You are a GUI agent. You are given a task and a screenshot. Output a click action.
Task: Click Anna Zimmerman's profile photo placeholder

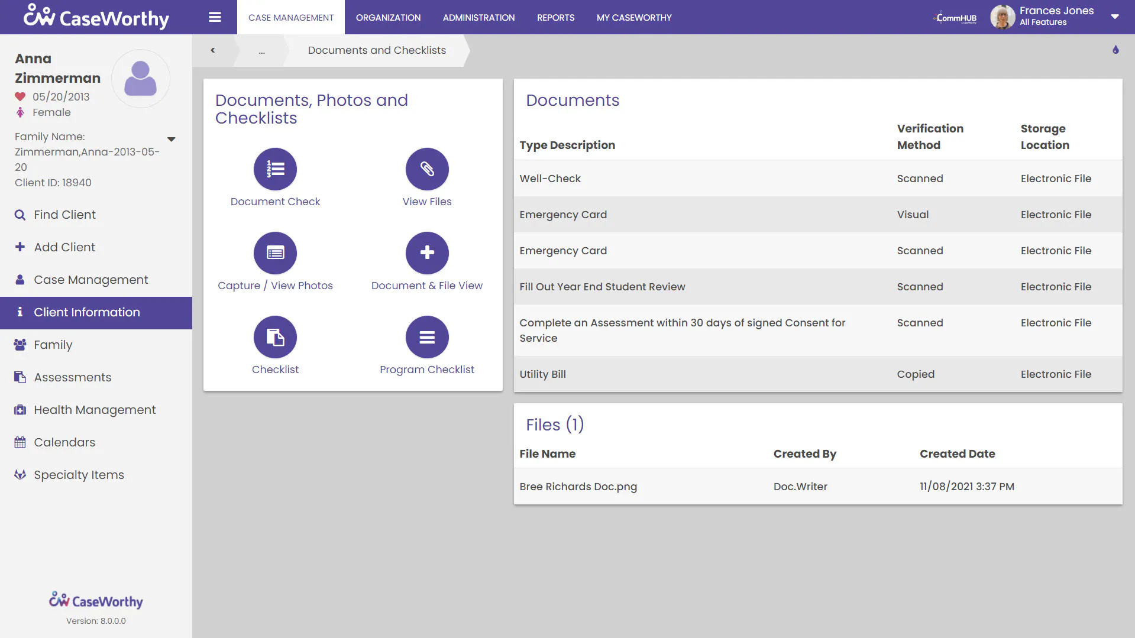click(x=141, y=79)
